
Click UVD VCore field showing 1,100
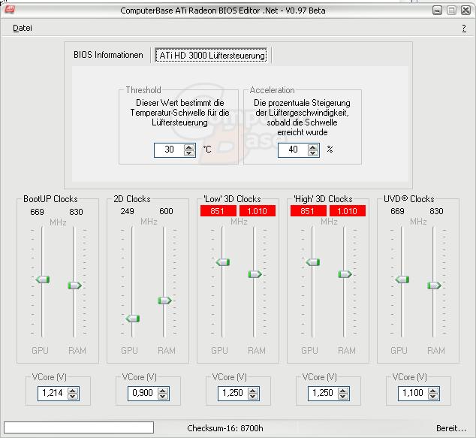(413, 394)
